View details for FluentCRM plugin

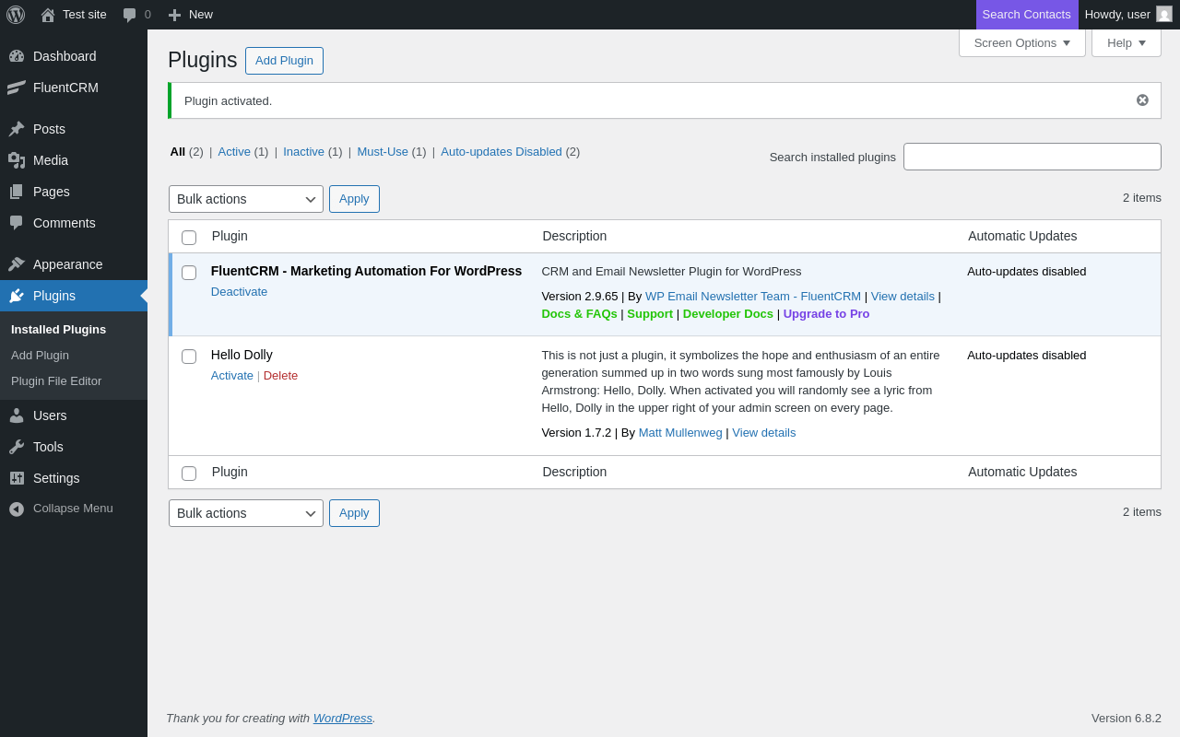(x=903, y=297)
